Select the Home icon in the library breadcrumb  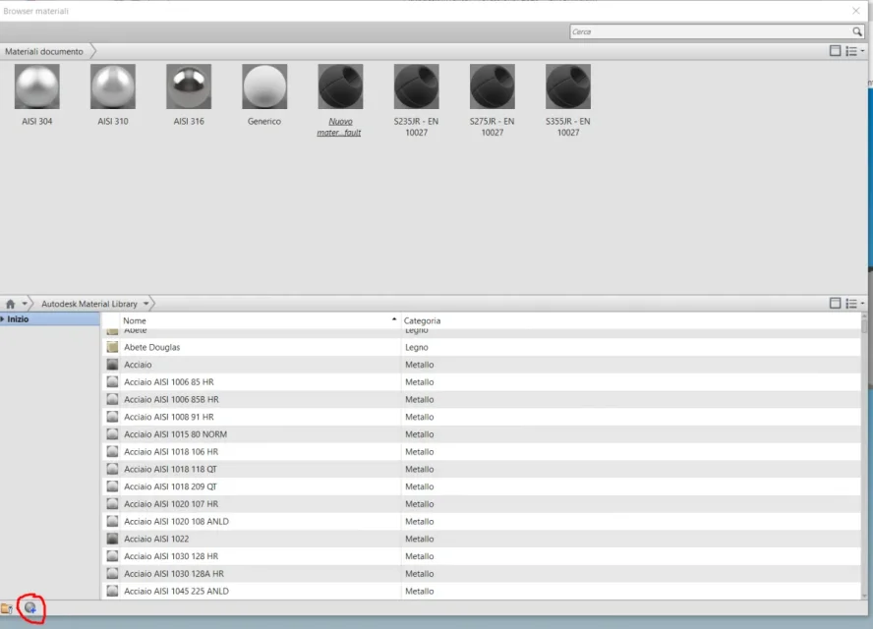pos(9,303)
